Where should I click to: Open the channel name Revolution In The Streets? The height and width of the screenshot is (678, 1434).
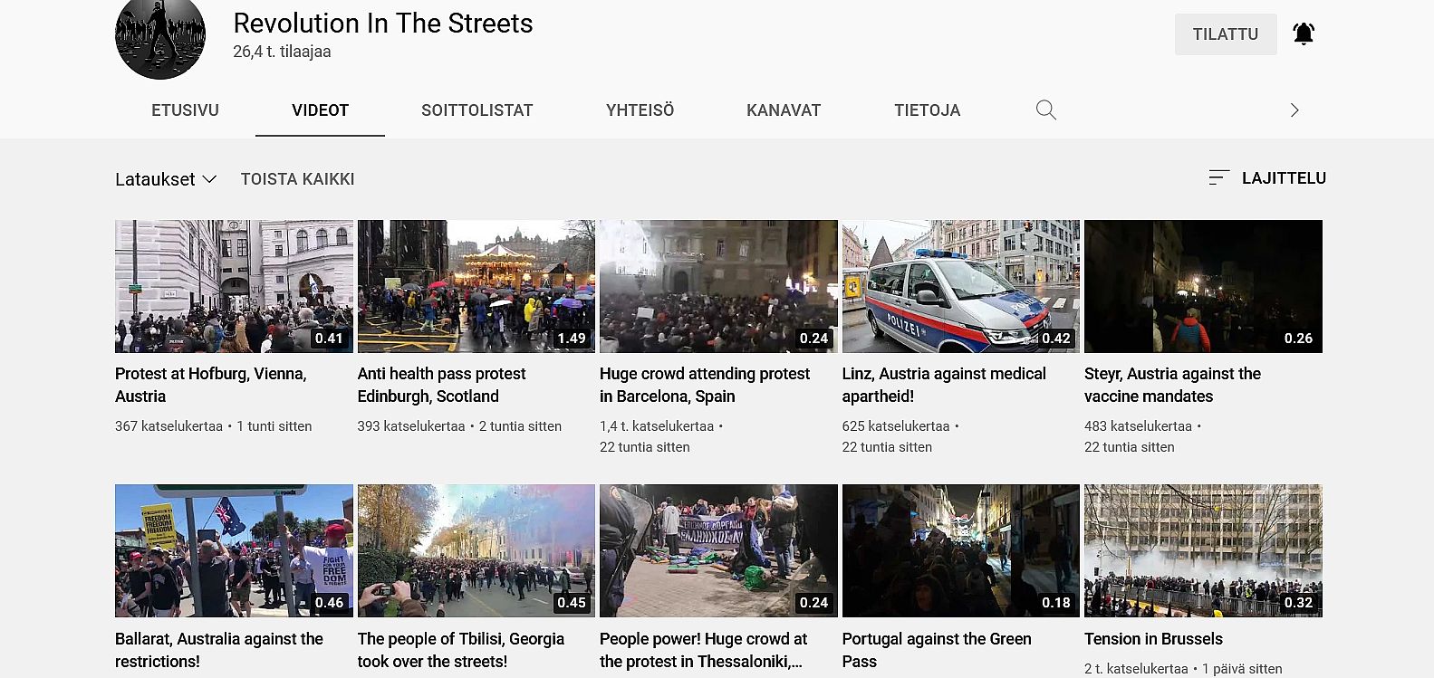[x=383, y=23]
